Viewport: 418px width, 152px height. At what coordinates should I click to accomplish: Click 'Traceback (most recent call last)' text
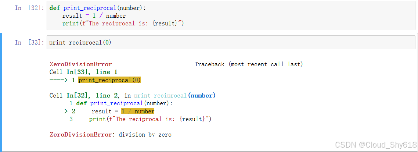(x=249, y=64)
